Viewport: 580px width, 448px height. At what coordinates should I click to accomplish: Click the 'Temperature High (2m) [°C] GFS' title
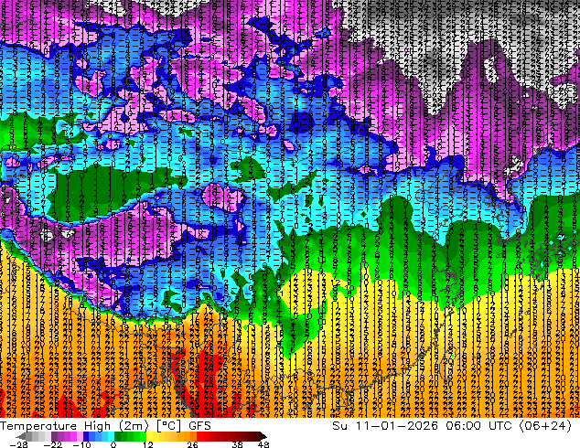[105, 426]
